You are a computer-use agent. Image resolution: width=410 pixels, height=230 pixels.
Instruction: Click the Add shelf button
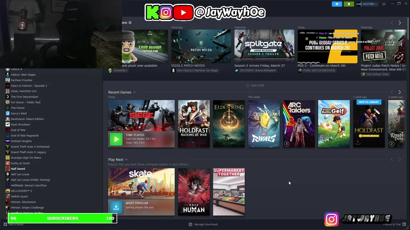click(255, 85)
